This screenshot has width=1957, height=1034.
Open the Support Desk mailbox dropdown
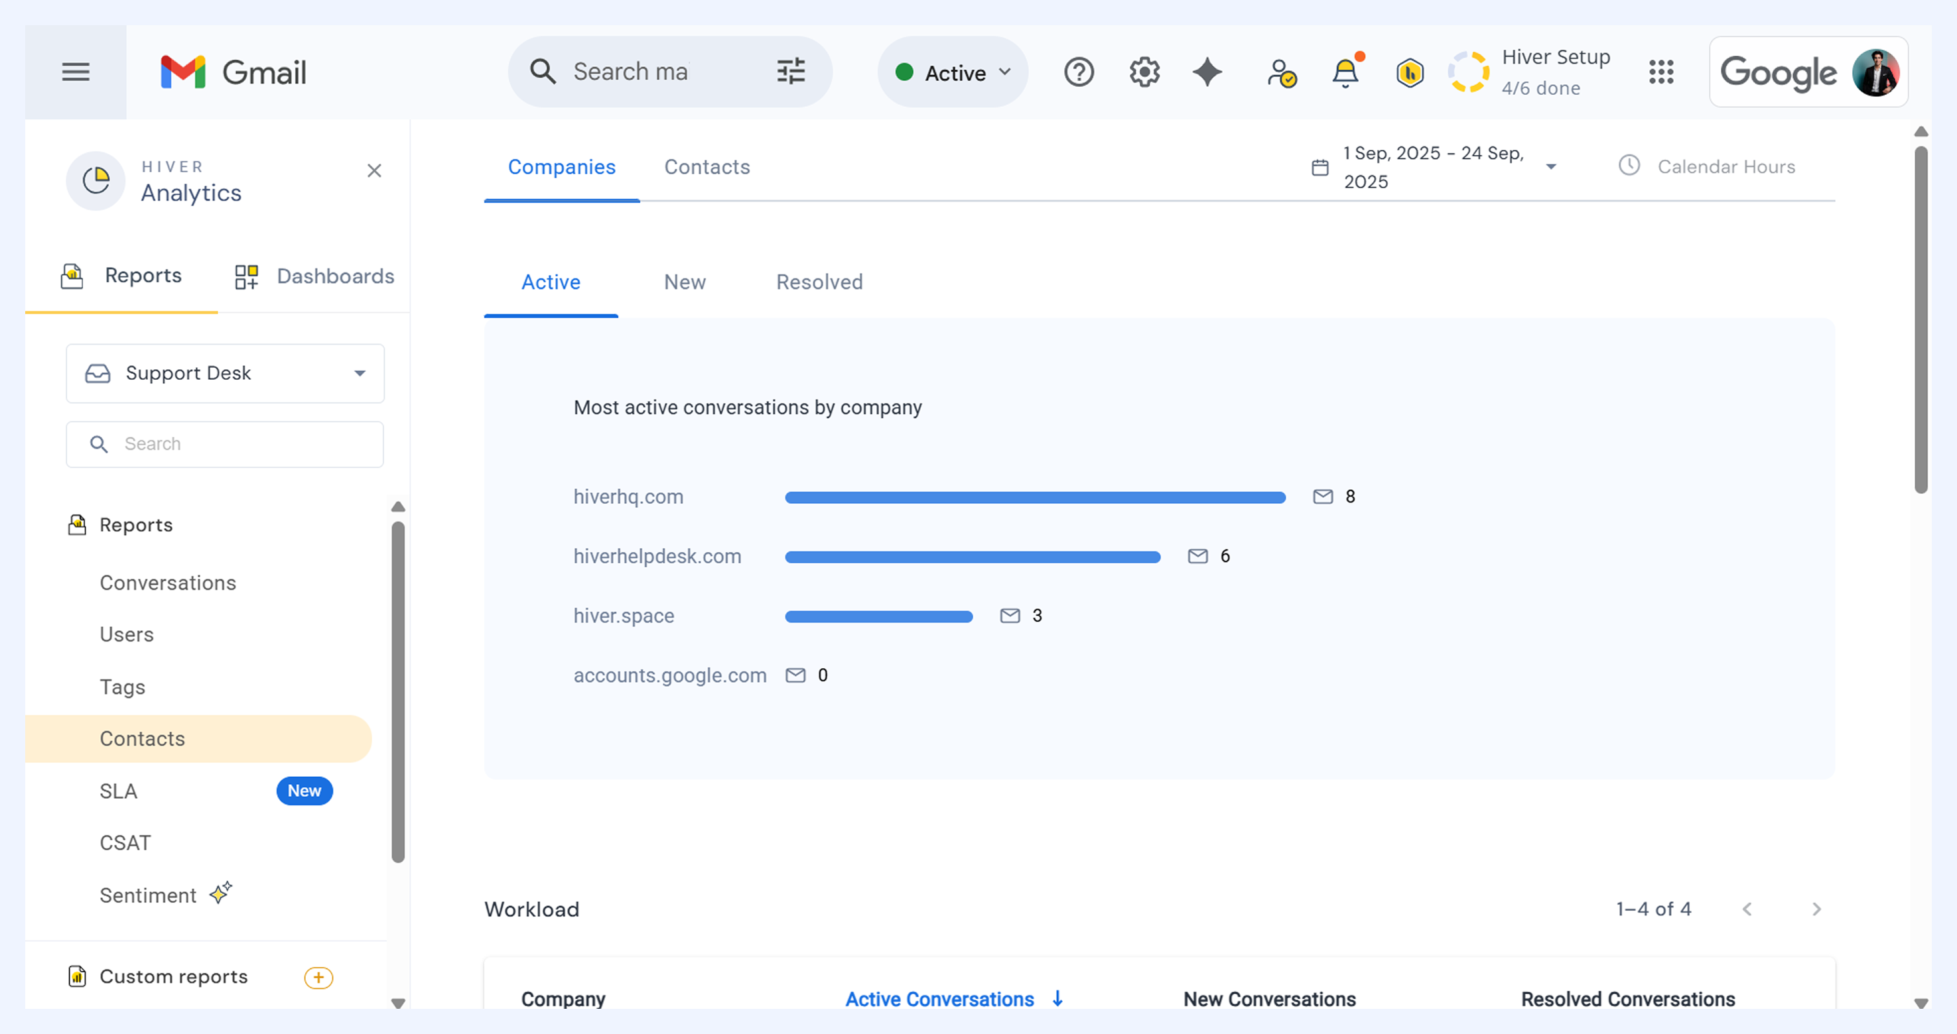pos(225,373)
